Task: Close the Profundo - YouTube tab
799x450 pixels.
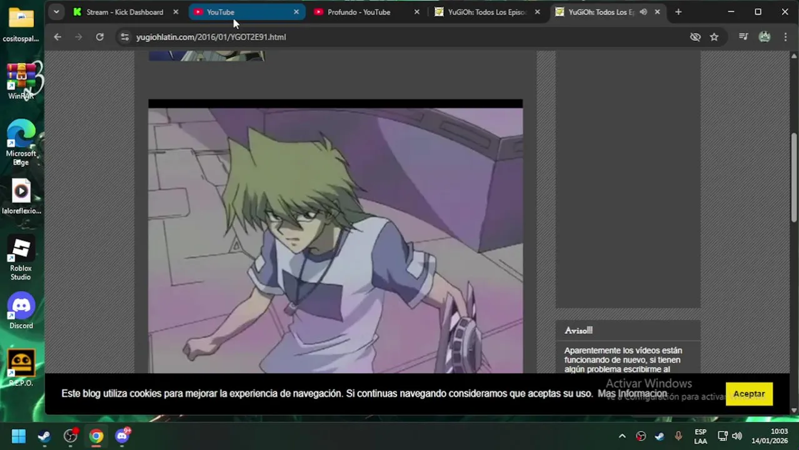Action: [416, 12]
